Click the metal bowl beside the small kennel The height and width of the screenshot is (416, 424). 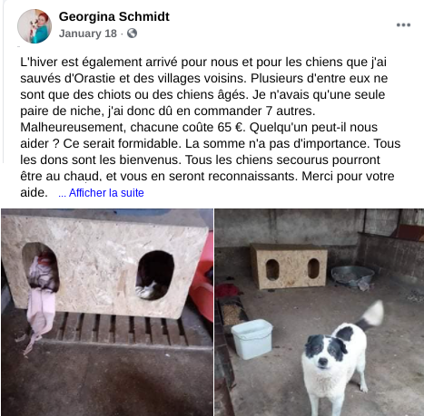(x=352, y=276)
